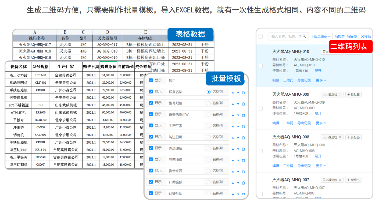
Task: Remove the 购进日期 field via trash icon
Action: (x=243, y=137)
